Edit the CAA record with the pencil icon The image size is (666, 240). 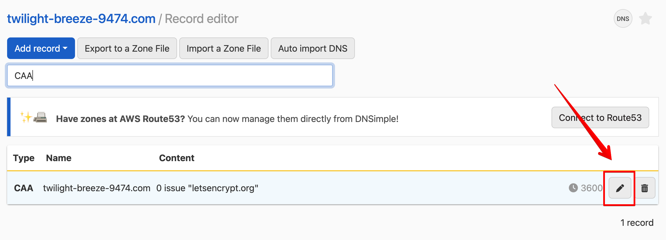[x=620, y=188]
